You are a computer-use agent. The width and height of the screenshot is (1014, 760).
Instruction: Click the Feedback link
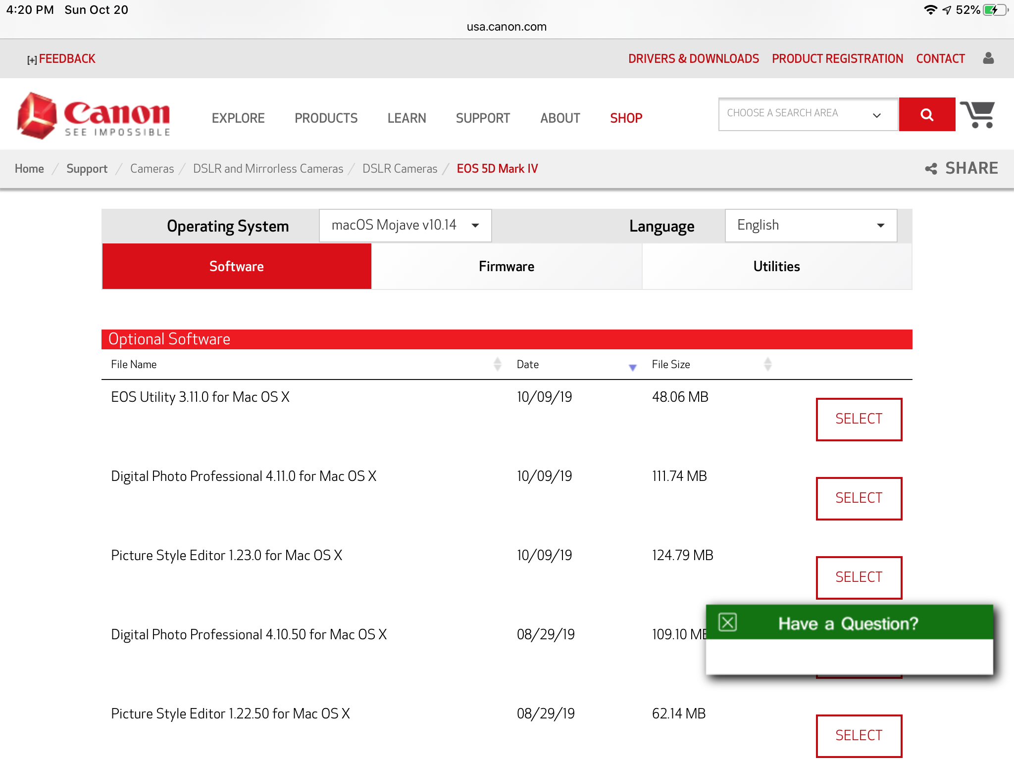[67, 58]
